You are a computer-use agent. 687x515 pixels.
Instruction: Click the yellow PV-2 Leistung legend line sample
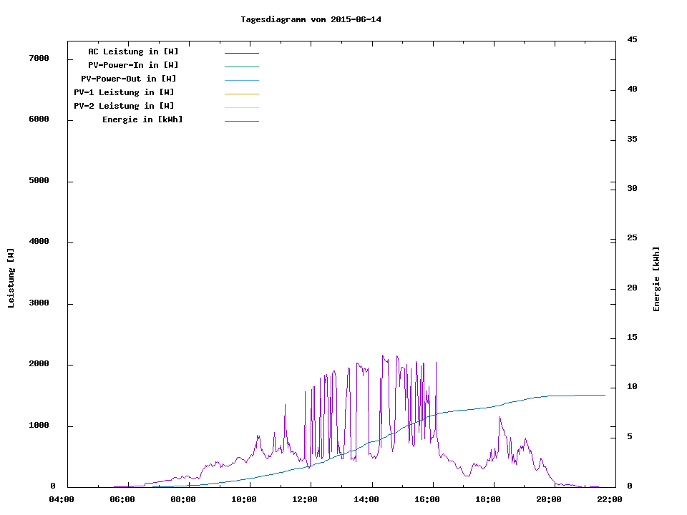pos(241,107)
